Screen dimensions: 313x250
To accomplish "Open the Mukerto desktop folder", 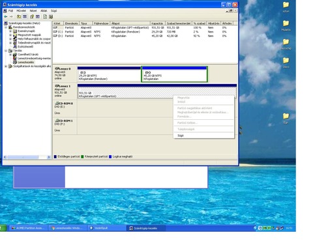I will [x=286, y=25].
